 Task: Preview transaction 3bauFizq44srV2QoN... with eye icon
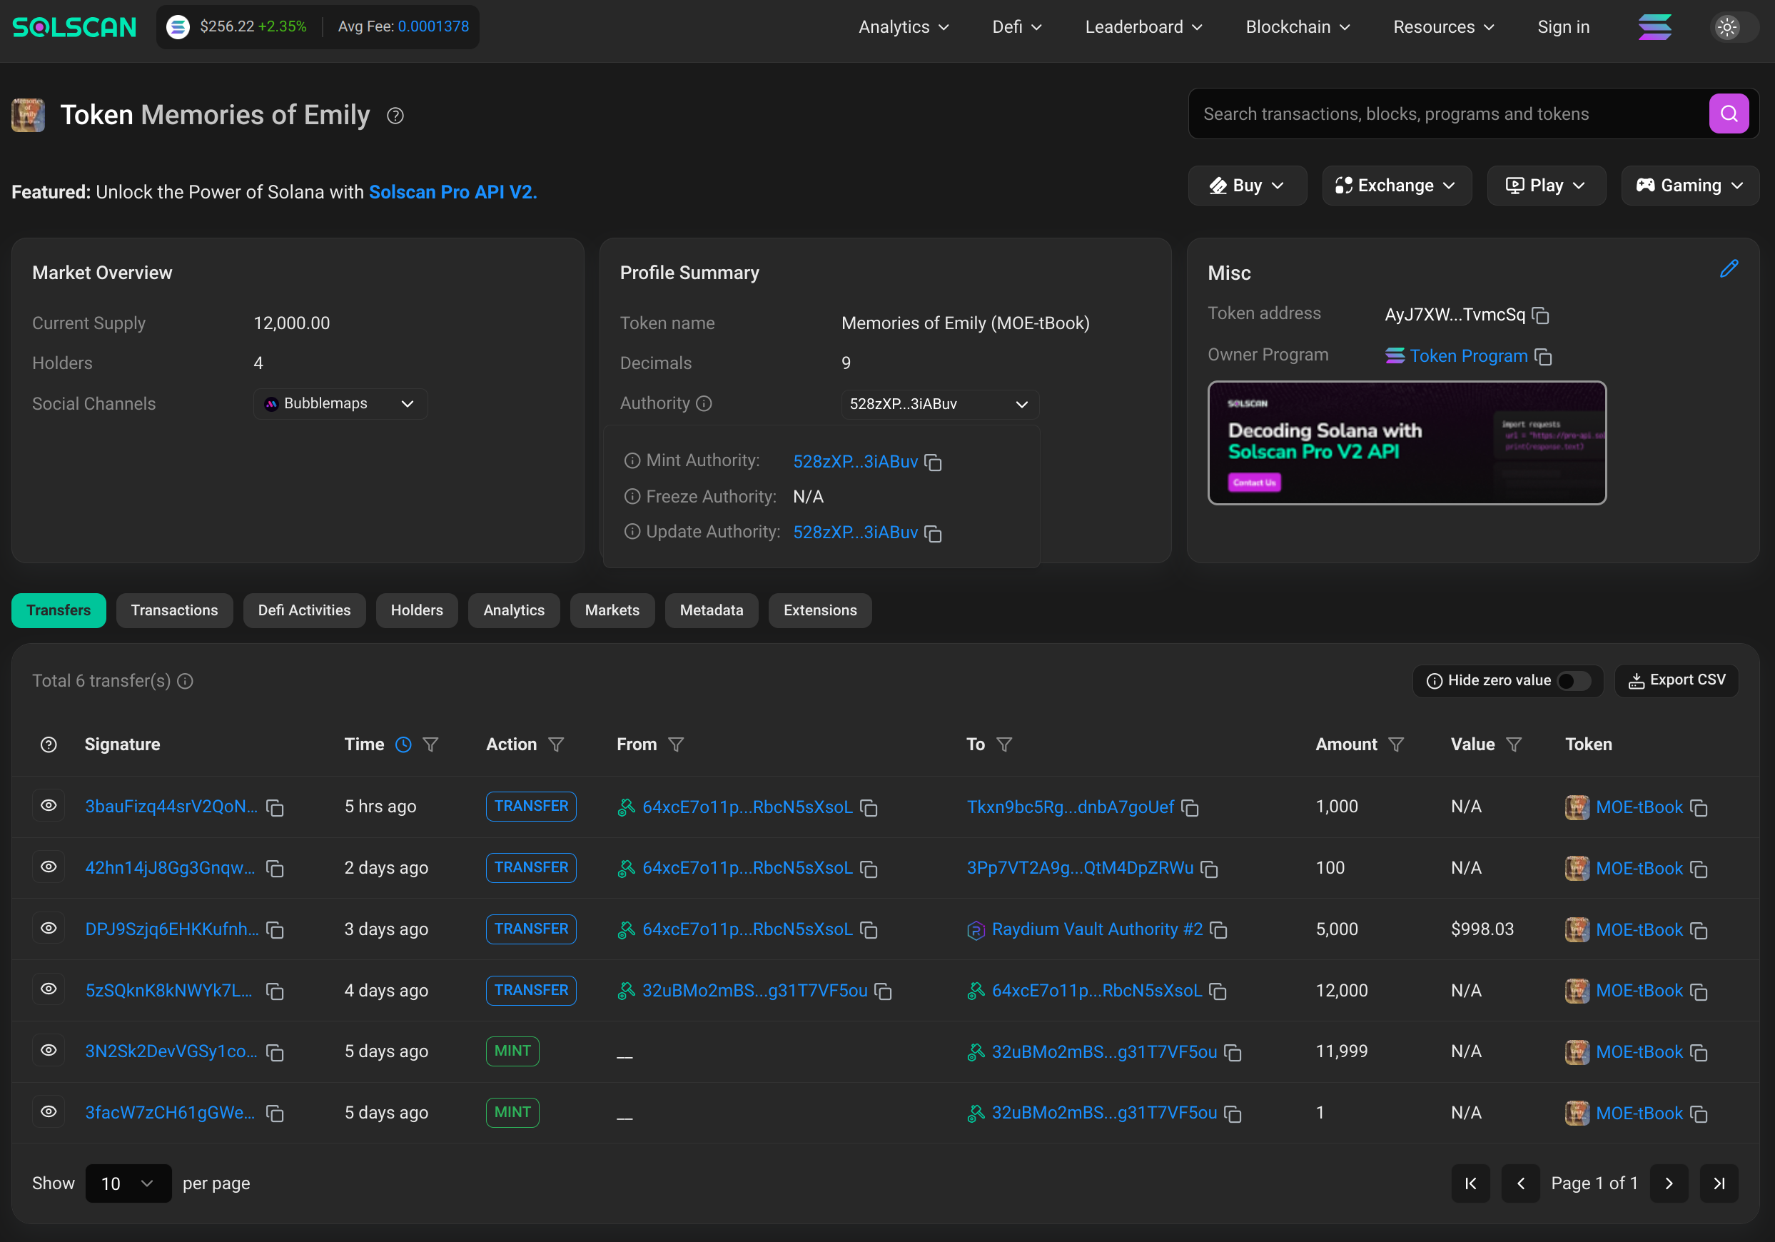pos(48,806)
